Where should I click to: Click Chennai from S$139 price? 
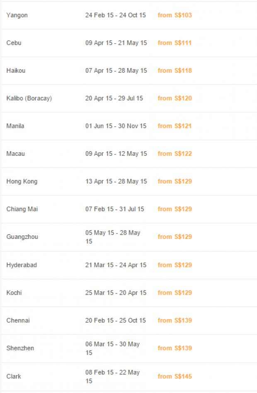click(175, 320)
